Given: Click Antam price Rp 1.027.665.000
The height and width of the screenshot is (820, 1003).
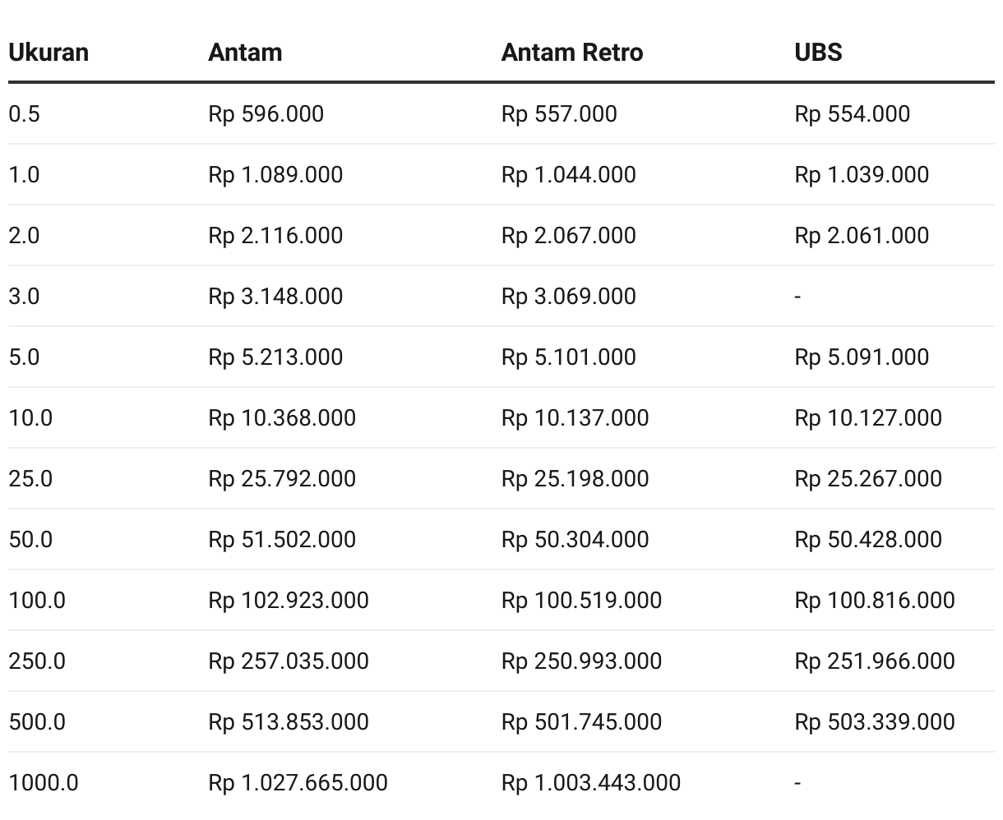Looking at the screenshot, I should (x=298, y=782).
